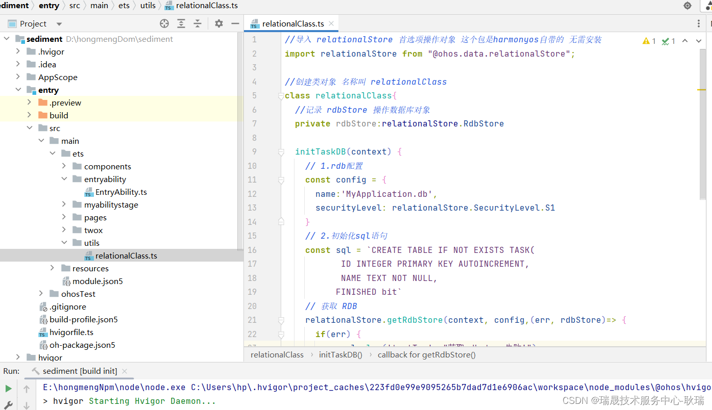Collapse the entry module folder
The width and height of the screenshot is (712, 410).
tap(18, 90)
